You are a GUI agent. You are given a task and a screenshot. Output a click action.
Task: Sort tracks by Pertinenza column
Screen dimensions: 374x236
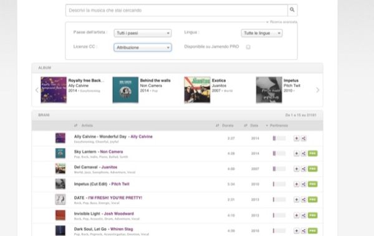point(277,125)
